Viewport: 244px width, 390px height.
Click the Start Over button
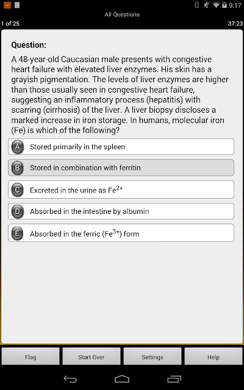tap(91, 357)
